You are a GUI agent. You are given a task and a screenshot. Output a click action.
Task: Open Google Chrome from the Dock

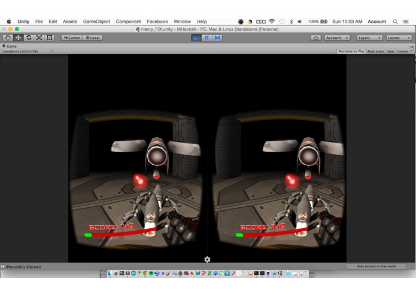pos(145,273)
